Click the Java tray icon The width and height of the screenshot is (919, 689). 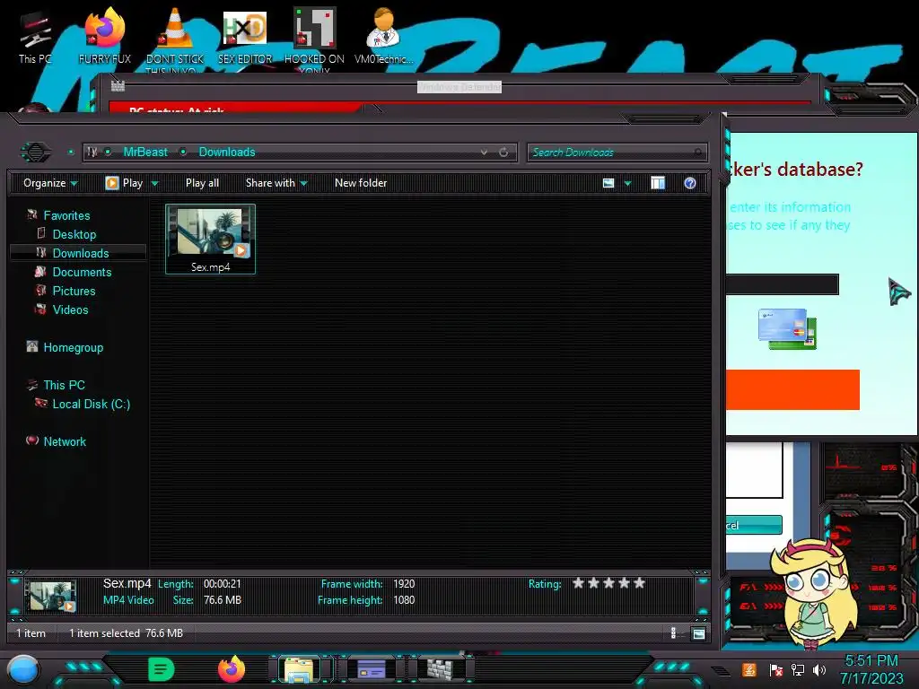(x=749, y=669)
